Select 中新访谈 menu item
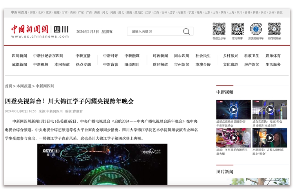 (x=111, y=65)
